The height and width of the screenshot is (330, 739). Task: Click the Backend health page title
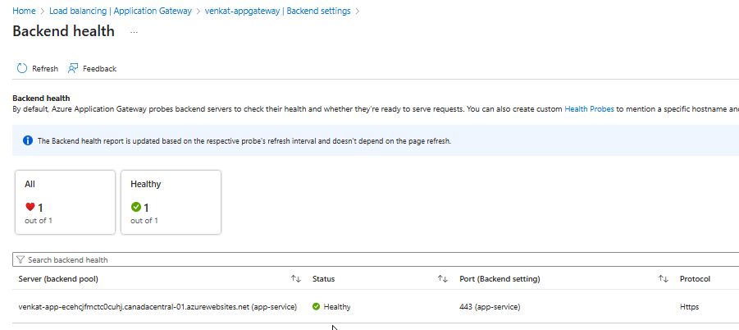point(64,31)
